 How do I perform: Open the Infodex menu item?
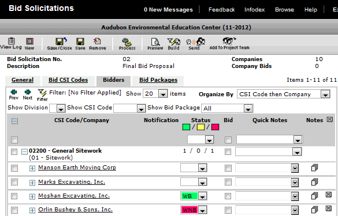coord(254,10)
